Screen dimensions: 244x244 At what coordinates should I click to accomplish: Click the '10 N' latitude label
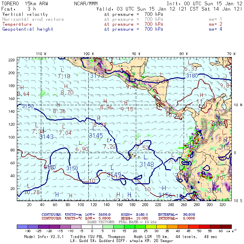point(238,105)
